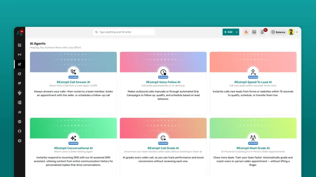Open the house properties sidebar icon
The width and height of the screenshot is (316, 177).
(19, 112)
